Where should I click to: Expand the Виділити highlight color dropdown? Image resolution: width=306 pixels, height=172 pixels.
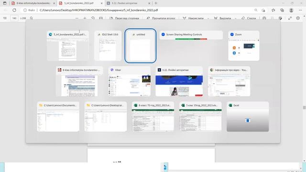(236, 18)
